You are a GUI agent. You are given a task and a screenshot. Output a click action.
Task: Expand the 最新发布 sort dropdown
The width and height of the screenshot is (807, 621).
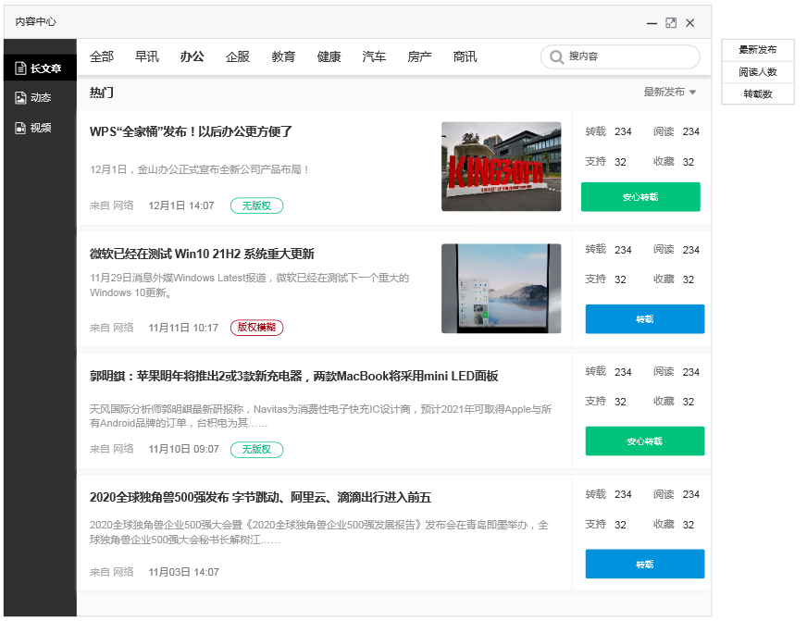[x=670, y=93]
